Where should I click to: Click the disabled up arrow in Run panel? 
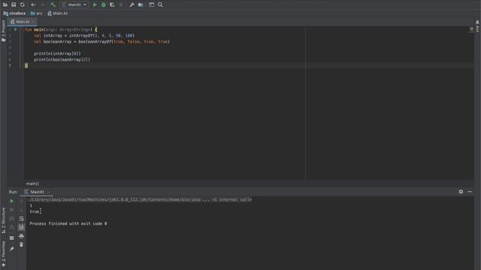tap(21, 201)
